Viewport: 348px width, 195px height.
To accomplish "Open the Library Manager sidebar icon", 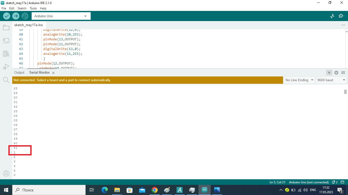I will pos(6,54).
